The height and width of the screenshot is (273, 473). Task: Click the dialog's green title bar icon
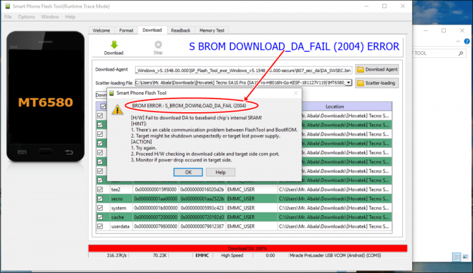point(111,93)
